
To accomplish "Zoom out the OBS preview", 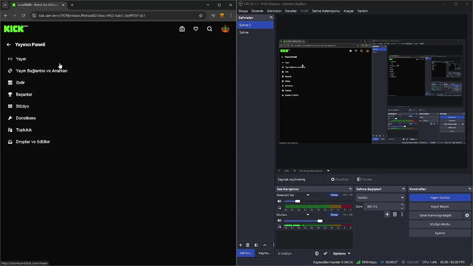I will pos(279,171).
